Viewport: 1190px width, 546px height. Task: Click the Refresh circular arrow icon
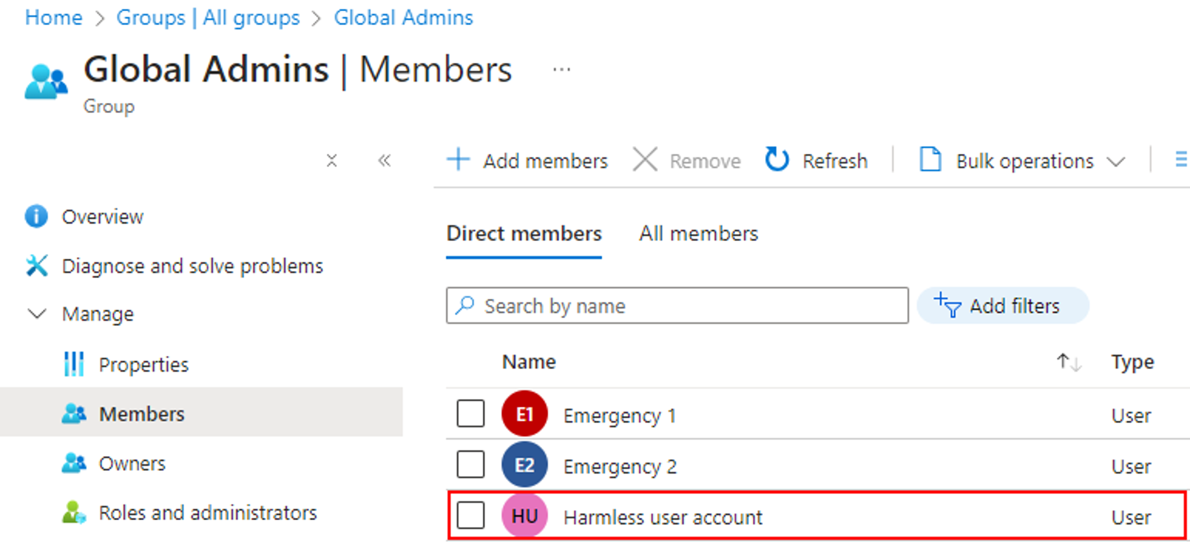[x=776, y=160]
